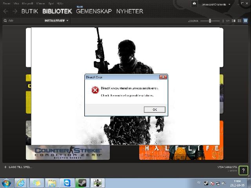Select the grid view icon

[246, 21]
